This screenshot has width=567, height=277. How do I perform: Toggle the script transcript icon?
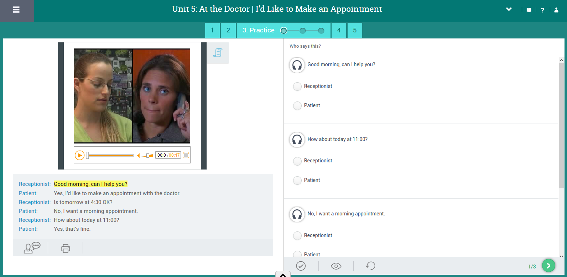218,53
